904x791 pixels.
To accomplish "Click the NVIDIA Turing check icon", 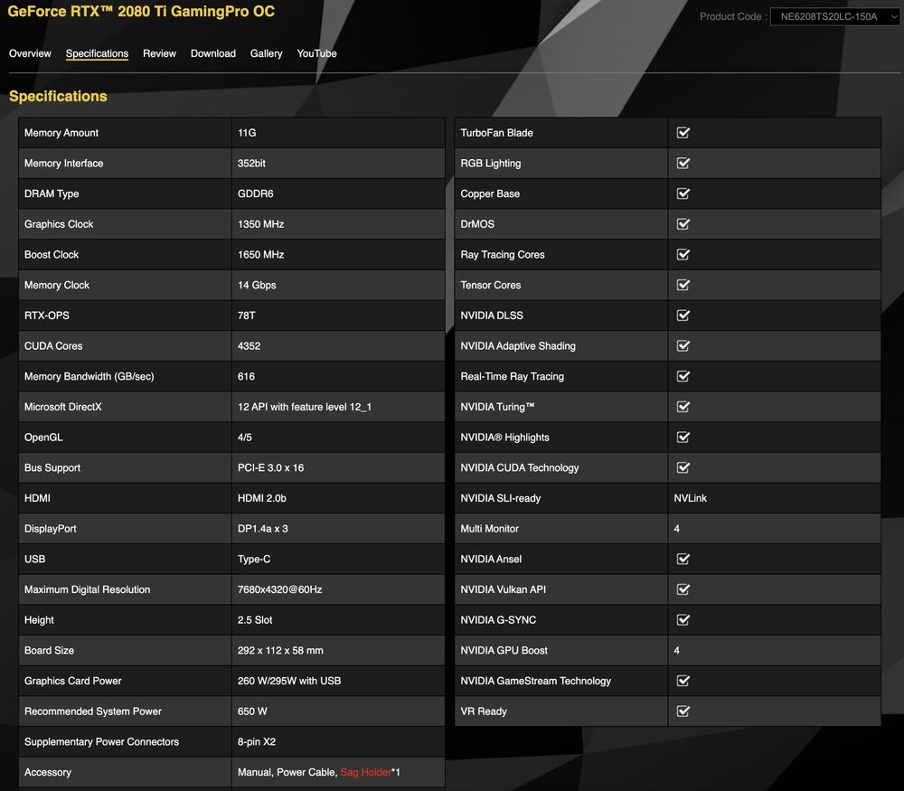I will coord(683,407).
